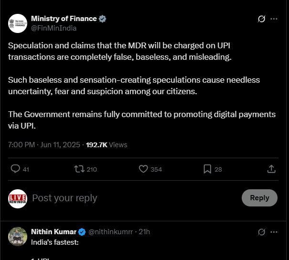Open Nithin Kumar's profile avatar
The image size is (289, 260).
click(x=18, y=237)
